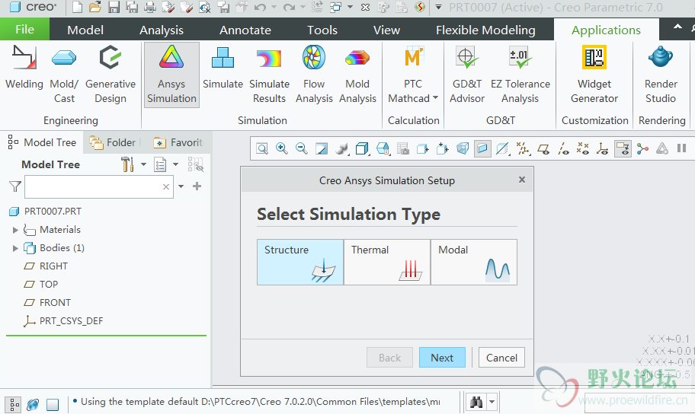Select the FRONT datum plane
The height and width of the screenshot is (414, 695).
click(47, 303)
